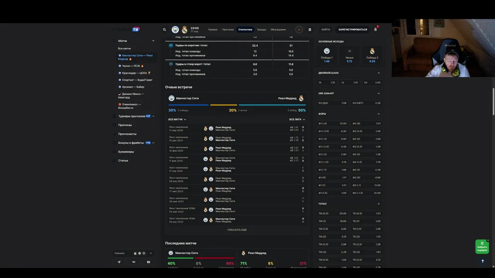Switch to the Прогнозы tab in header
The height and width of the screenshot is (278, 495).
pos(228,30)
